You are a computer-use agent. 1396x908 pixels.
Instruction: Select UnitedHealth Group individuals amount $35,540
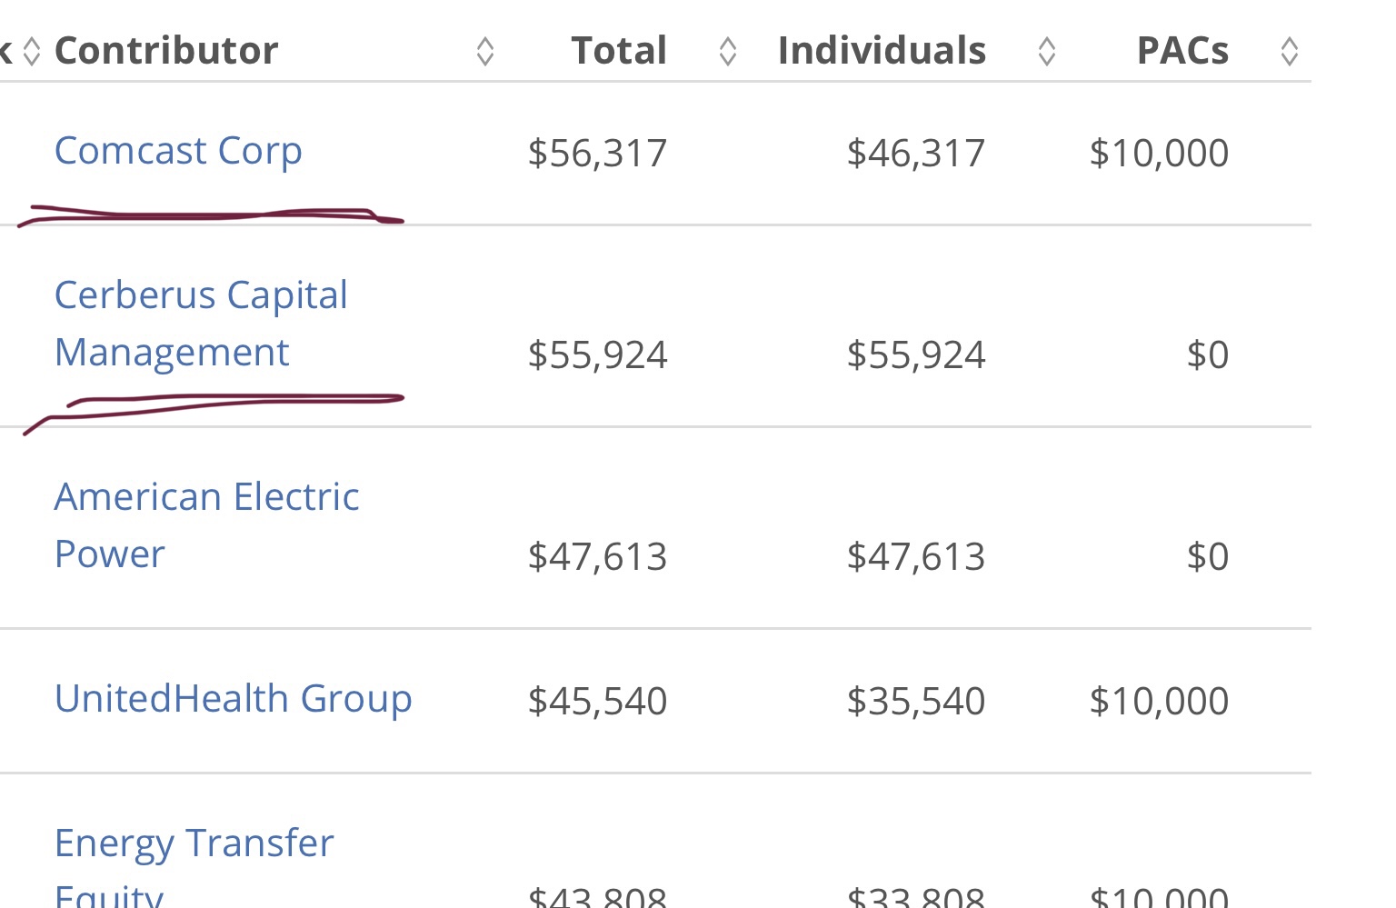tap(916, 701)
